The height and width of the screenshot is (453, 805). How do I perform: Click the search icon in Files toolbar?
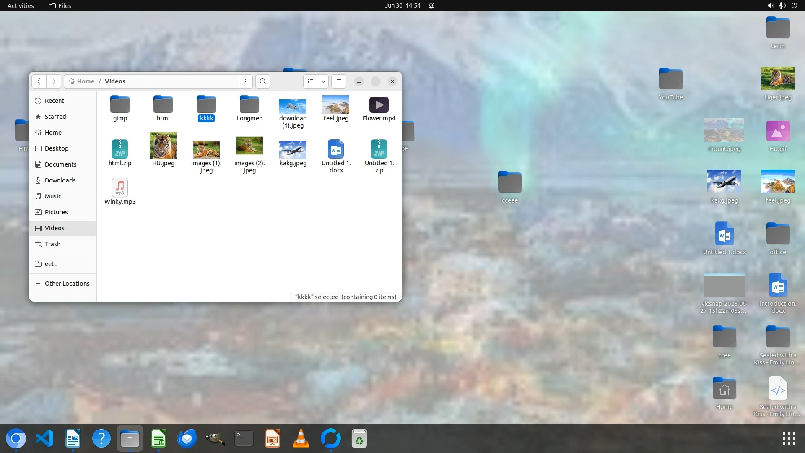tap(263, 81)
